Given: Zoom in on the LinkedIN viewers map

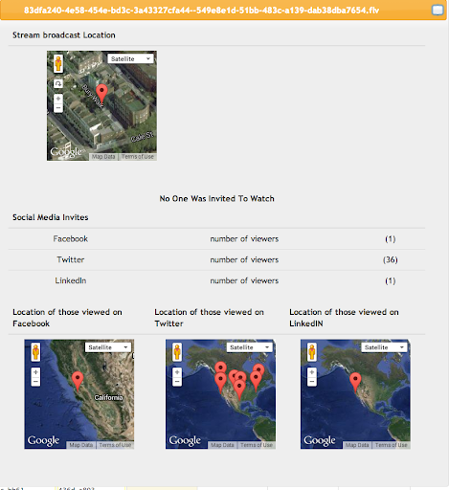Looking at the screenshot, I should coord(312,372).
